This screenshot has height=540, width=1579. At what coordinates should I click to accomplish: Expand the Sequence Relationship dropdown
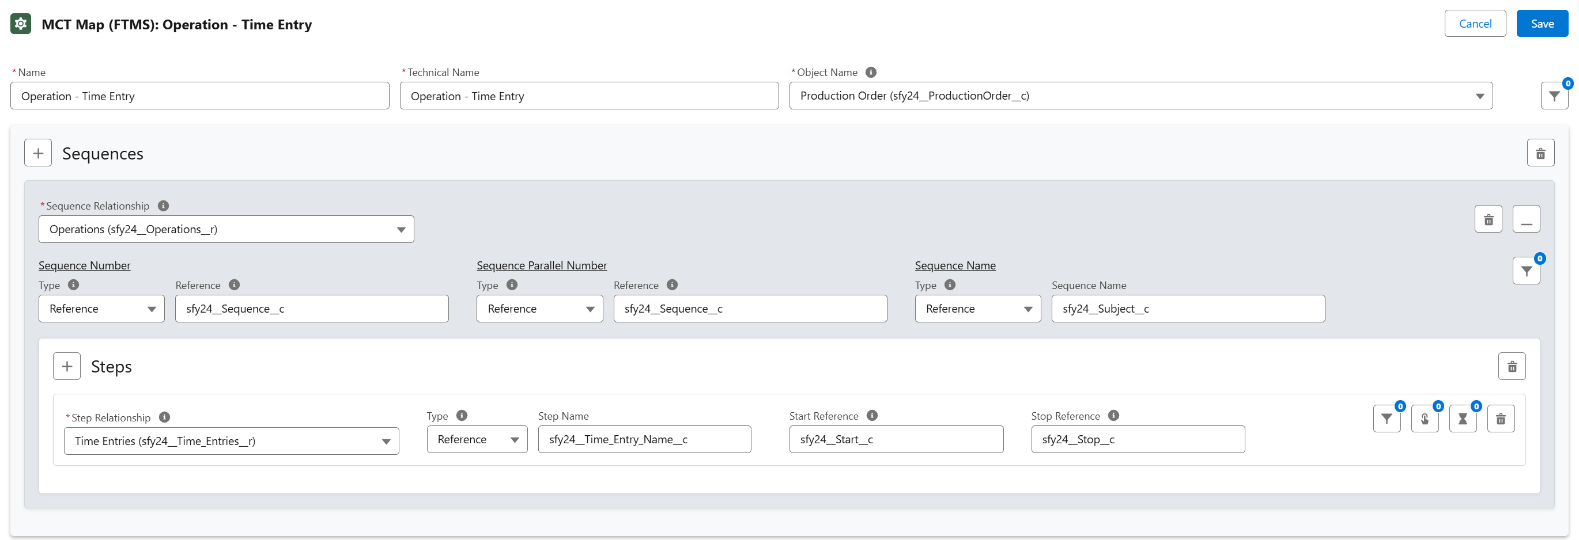[226, 230]
